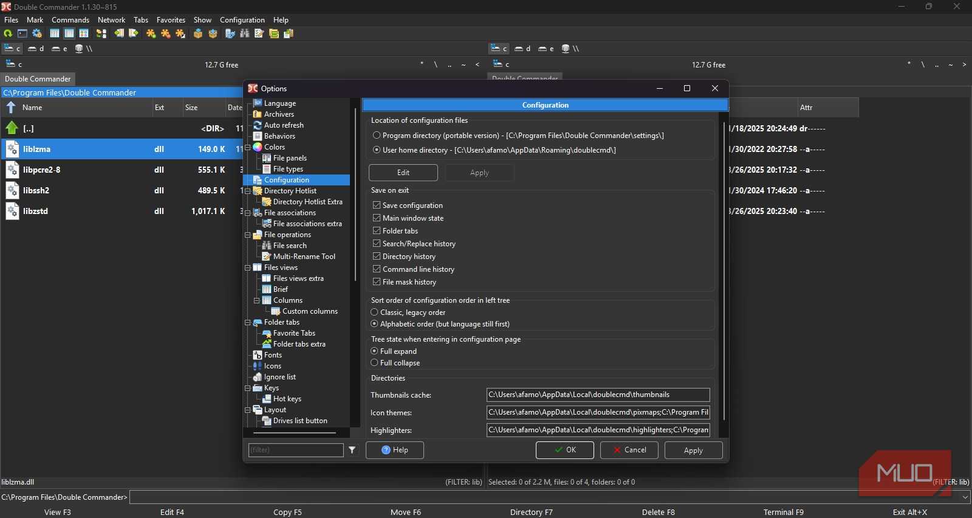The image size is (972, 518).
Task: Switch to Thumbnails view toolbar icon
Action: [84, 33]
